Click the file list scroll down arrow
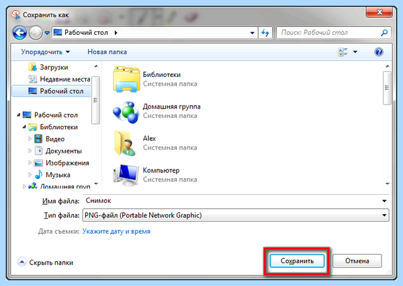403x286 pixels. pos(387,184)
